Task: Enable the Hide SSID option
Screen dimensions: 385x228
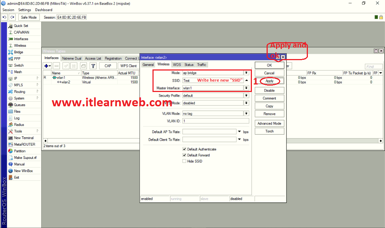Action: click(x=184, y=161)
